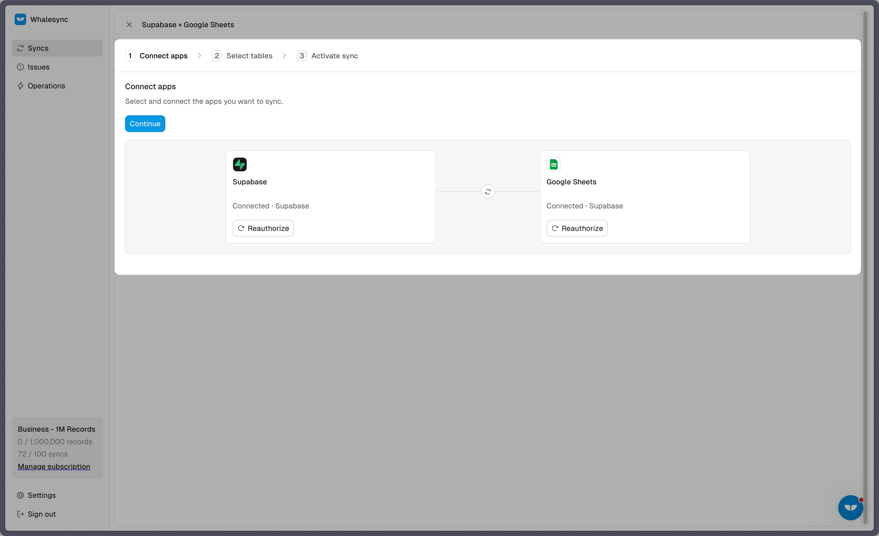Viewport: 879px width, 536px height.
Task: Open the Syncs sidebar item
Action: [57, 48]
